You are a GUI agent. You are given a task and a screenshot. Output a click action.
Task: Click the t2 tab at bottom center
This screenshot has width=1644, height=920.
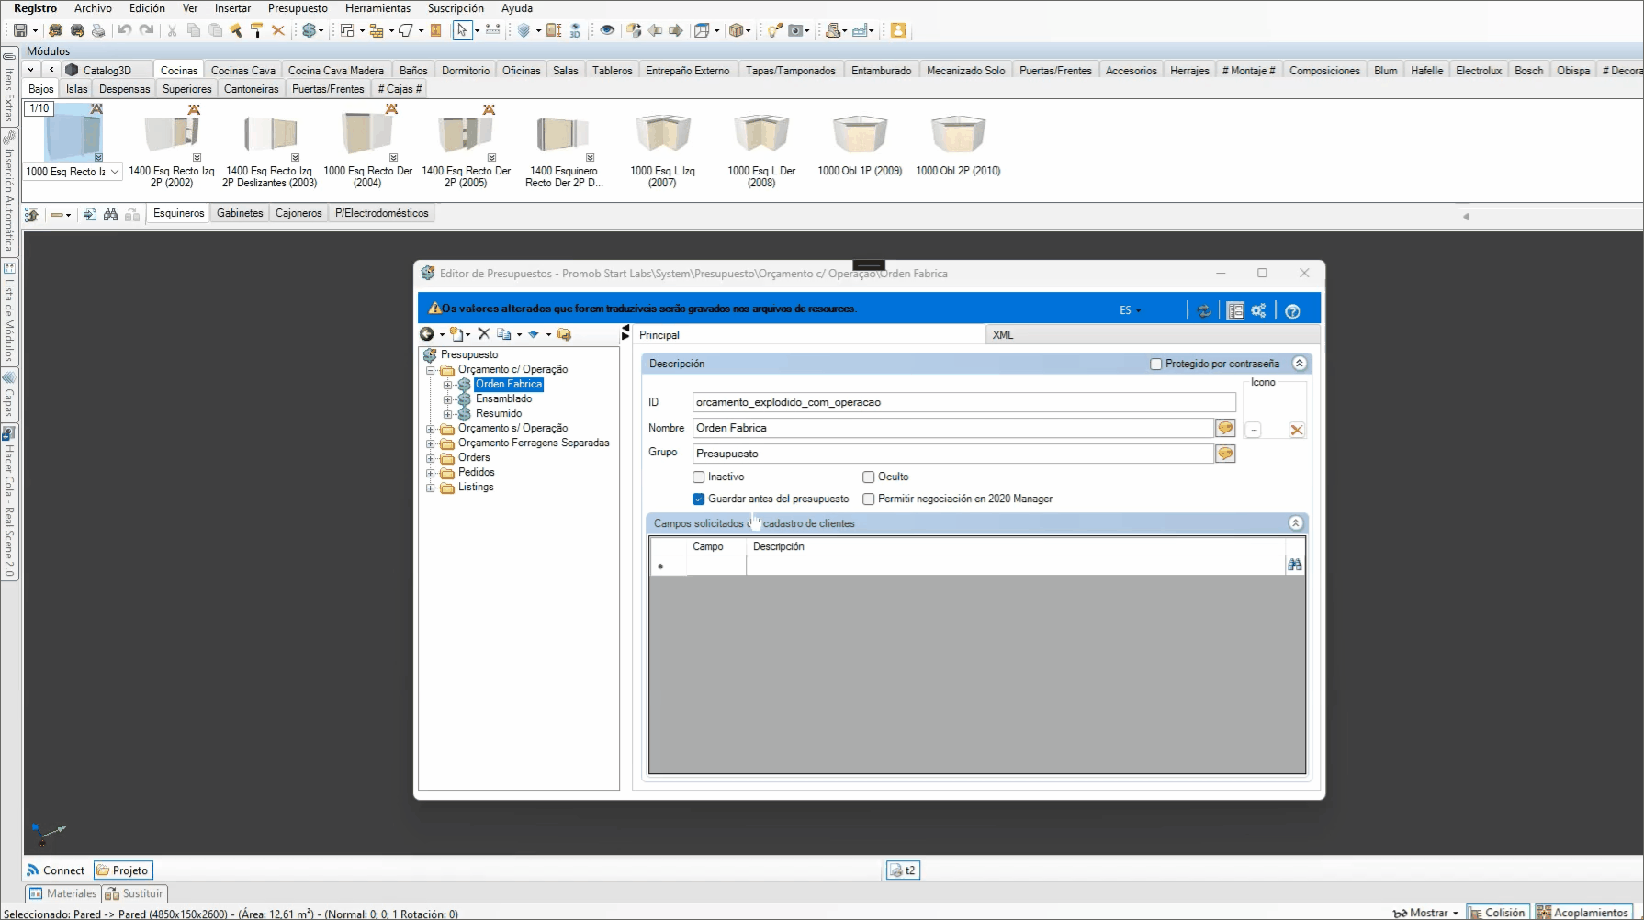click(903, 870)
